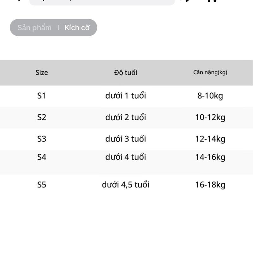The width and height of the screenshot is (253, 253).
Task: Select the S1 size row label
Action: tap(41, 96)
